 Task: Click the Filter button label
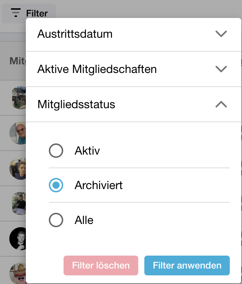coord(37,13)
